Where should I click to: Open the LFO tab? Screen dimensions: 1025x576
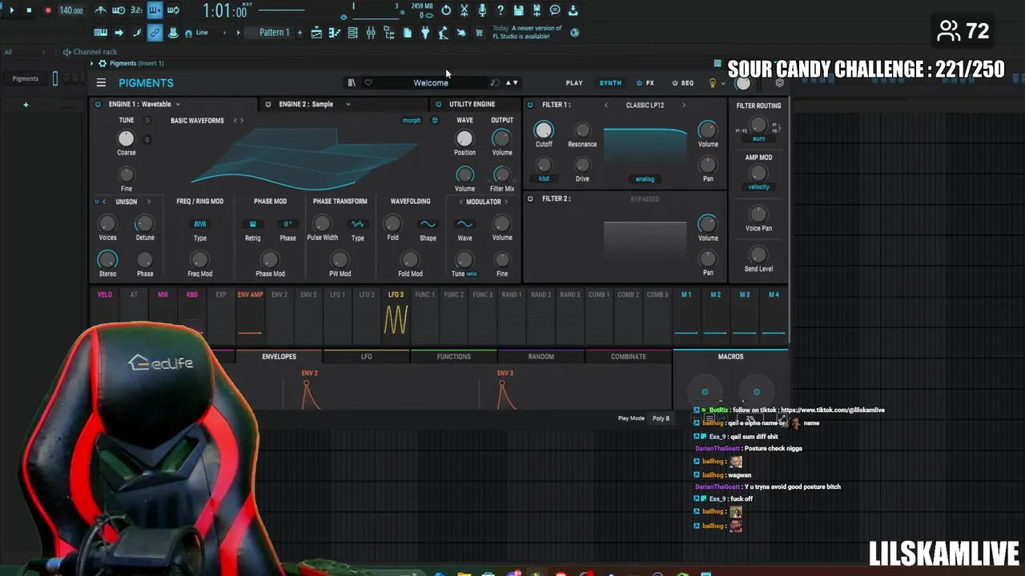366,357
